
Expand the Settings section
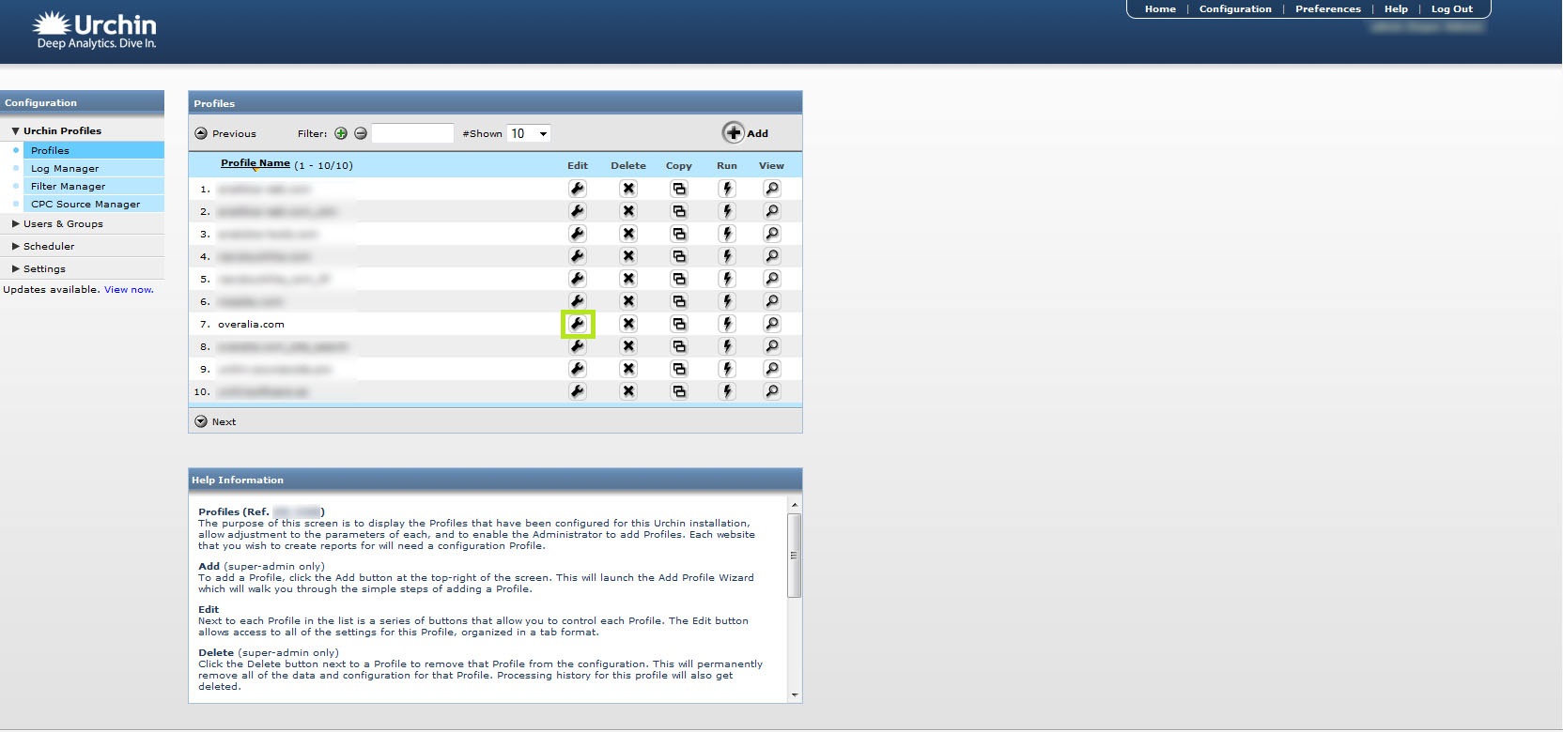coord(44,269)
